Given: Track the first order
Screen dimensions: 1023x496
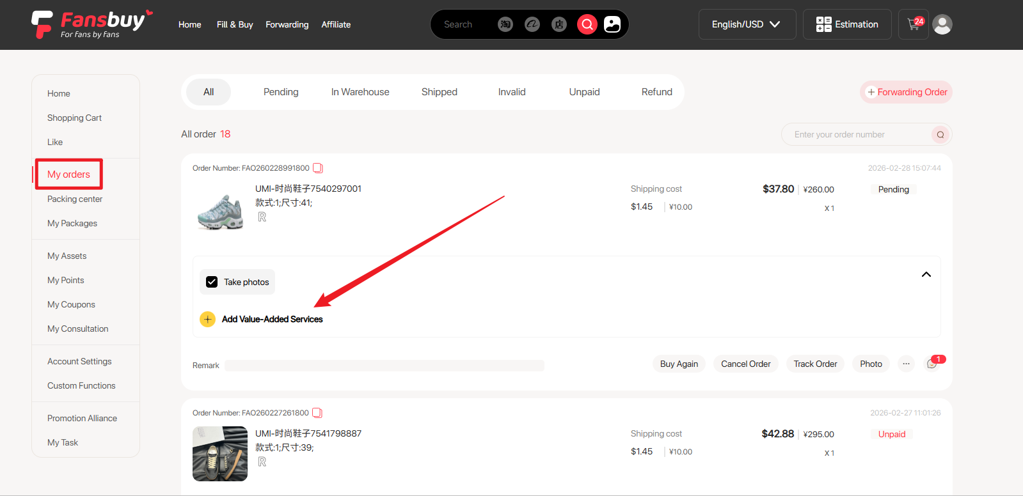Looking at the screenshot, I should point(816,364).
